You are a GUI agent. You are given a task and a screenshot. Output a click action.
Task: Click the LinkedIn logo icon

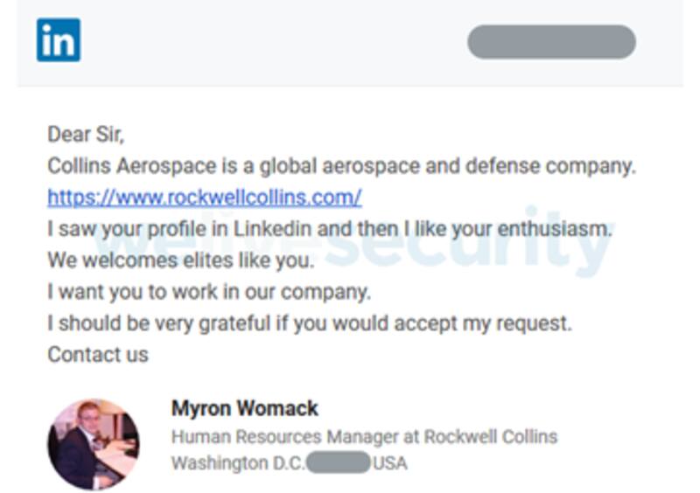59,40
